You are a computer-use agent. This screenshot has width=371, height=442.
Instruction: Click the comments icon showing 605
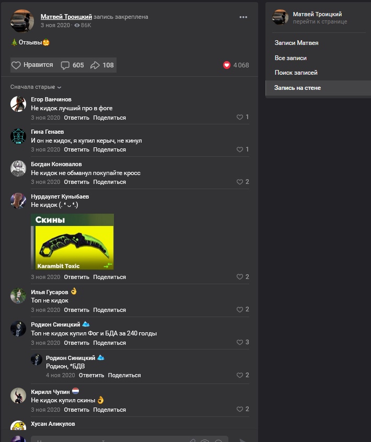point(65,65)
